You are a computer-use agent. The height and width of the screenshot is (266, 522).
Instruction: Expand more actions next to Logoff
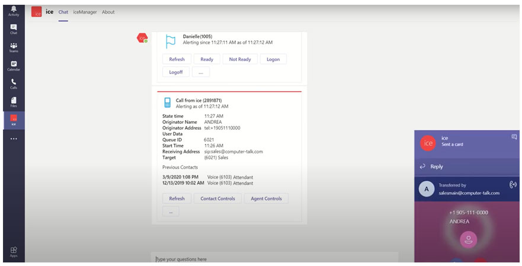coord(201,72)
